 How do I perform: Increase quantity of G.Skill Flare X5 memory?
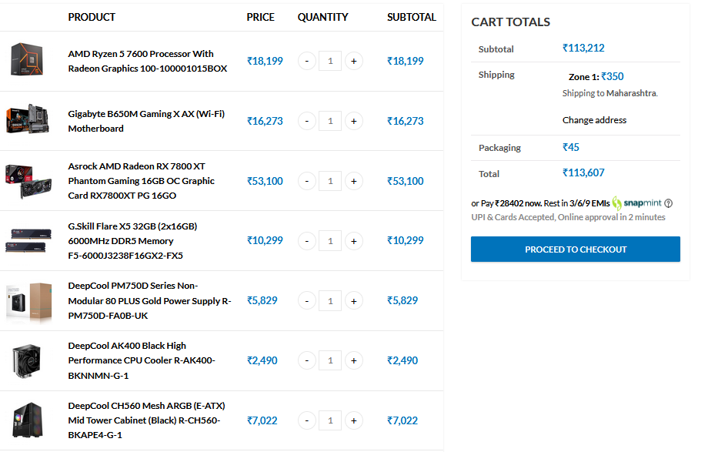pos(354,241)
